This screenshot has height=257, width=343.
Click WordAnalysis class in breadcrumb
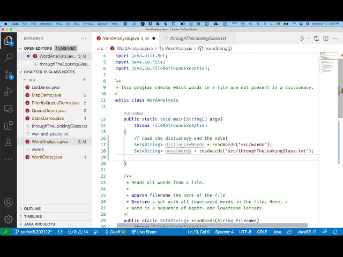click(x=175, y=49)
